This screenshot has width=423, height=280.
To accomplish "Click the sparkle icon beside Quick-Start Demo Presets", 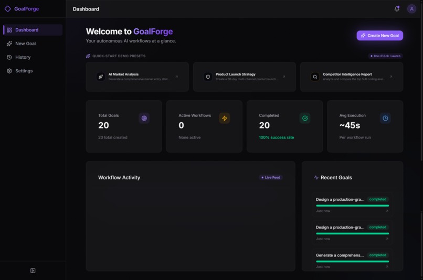I will coord(88,56).
